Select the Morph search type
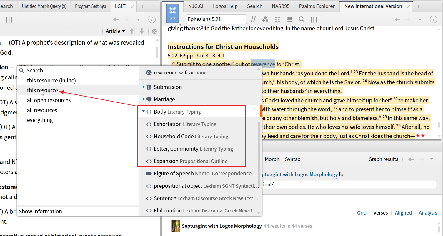This screenshot has height=236, width=443. tap(272, 159)
